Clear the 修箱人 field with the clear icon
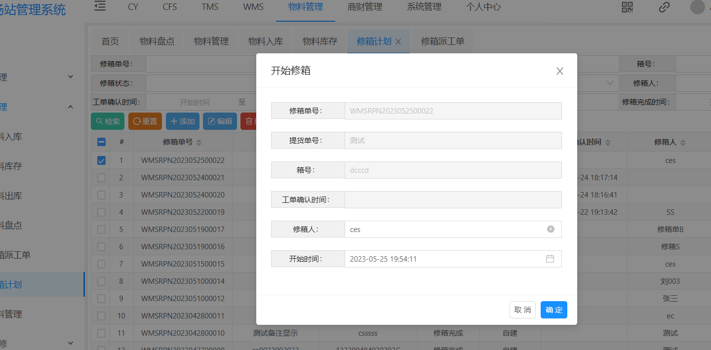Image resolution: width=711 pixels, height=350 pixels. pyautogui.click(x=551, y=229)
